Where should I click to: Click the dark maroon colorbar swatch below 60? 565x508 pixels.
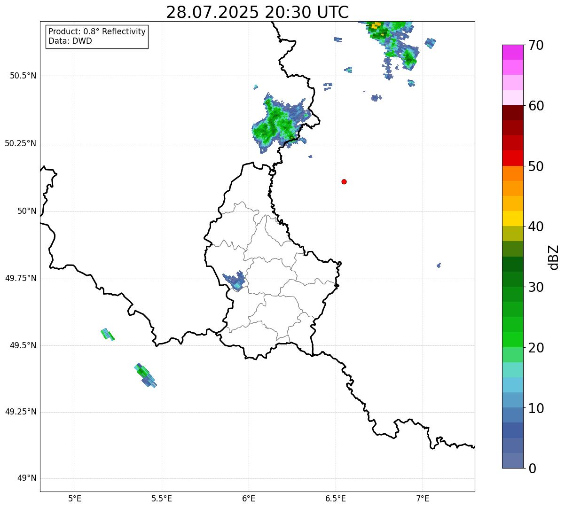(x=512, y=113)
